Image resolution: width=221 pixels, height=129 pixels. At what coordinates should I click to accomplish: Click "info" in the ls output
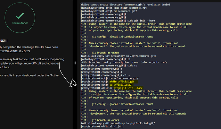[x=144, y=62]
